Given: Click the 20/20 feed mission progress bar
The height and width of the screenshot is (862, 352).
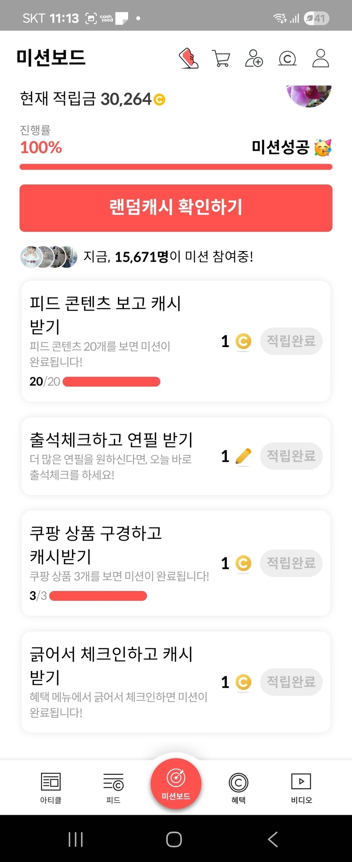Looking at the screenshot, I should (x=112, y=382).
